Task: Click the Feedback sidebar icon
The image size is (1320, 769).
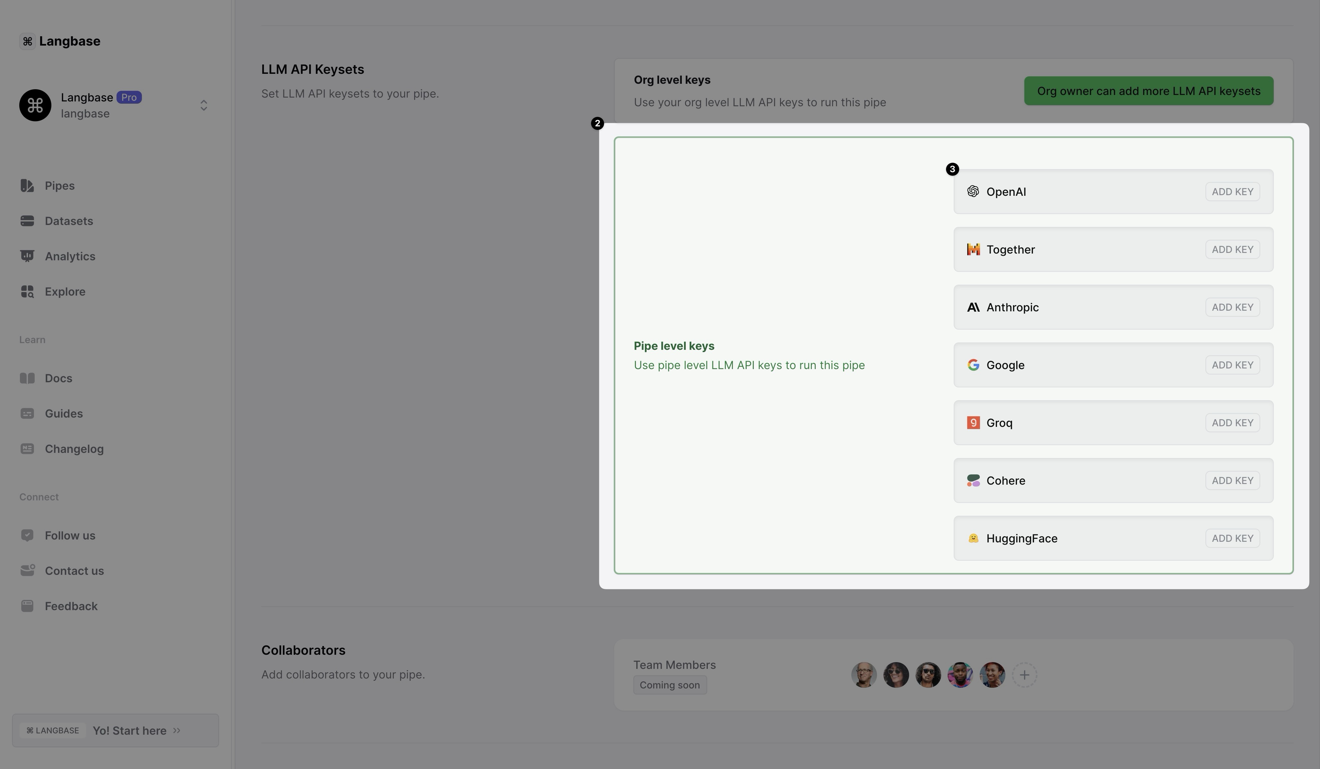Action: 27,606
